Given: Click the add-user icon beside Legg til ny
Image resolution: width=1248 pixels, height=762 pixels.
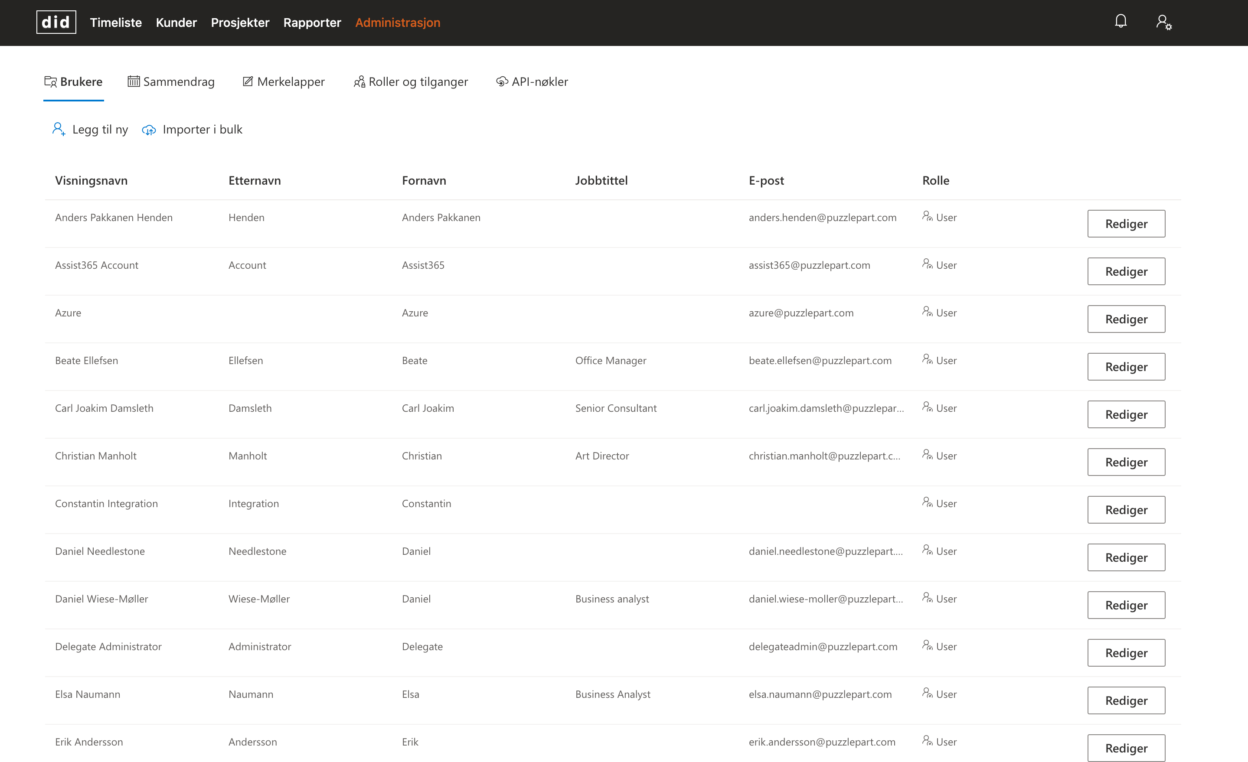Looking at the screenshot, I should (x=59, y=130).
